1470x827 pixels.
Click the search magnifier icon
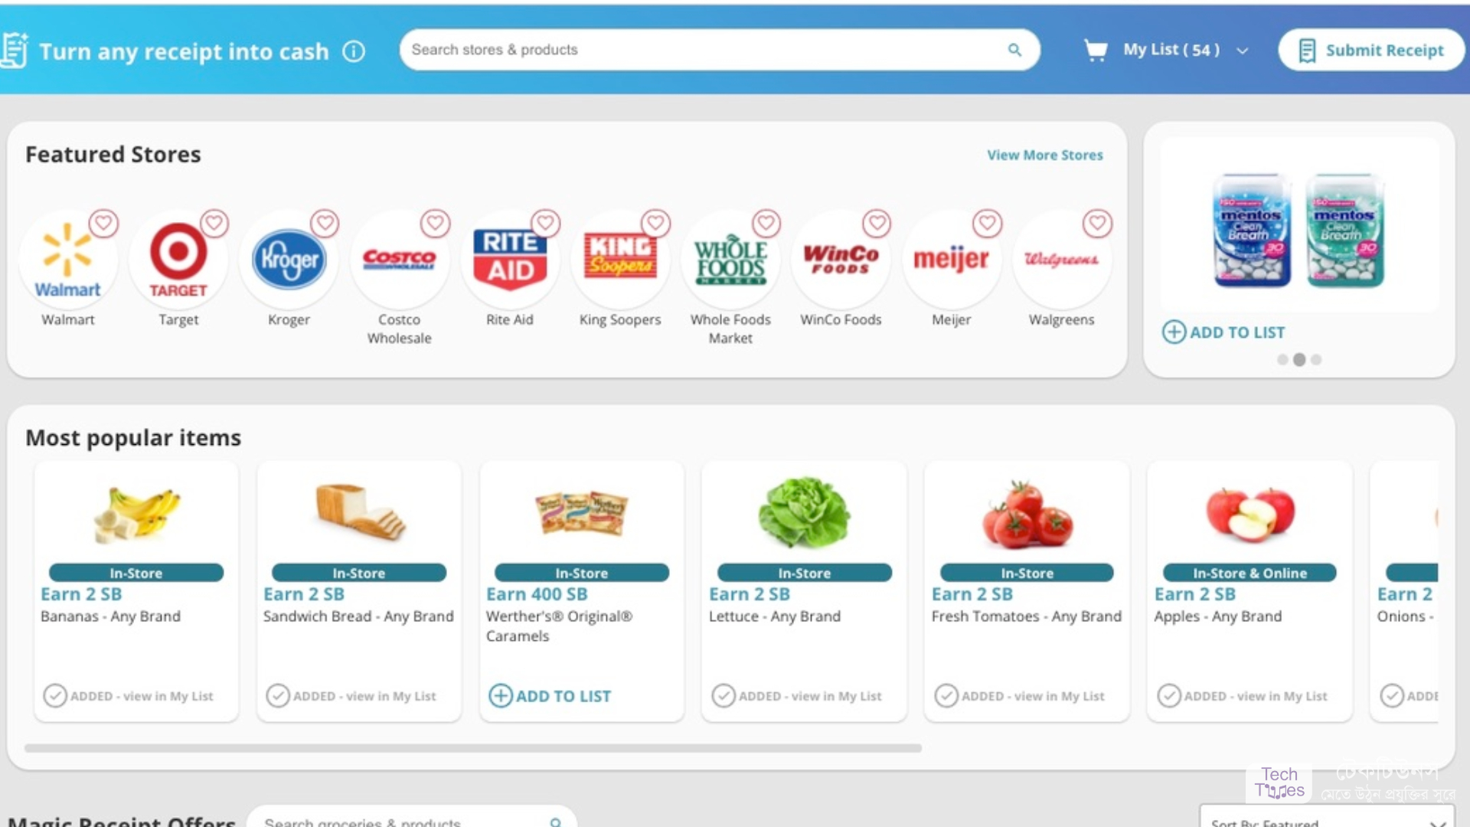(1014, 50)
